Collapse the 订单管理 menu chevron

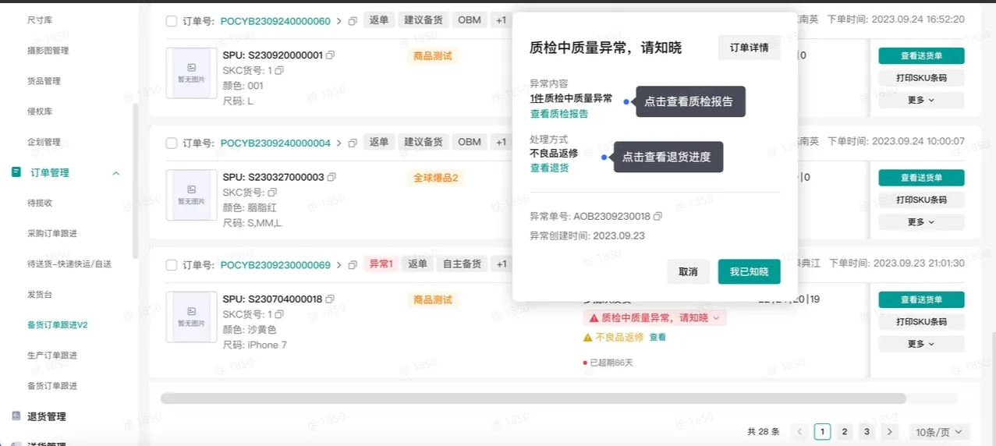tap(116, 173)
